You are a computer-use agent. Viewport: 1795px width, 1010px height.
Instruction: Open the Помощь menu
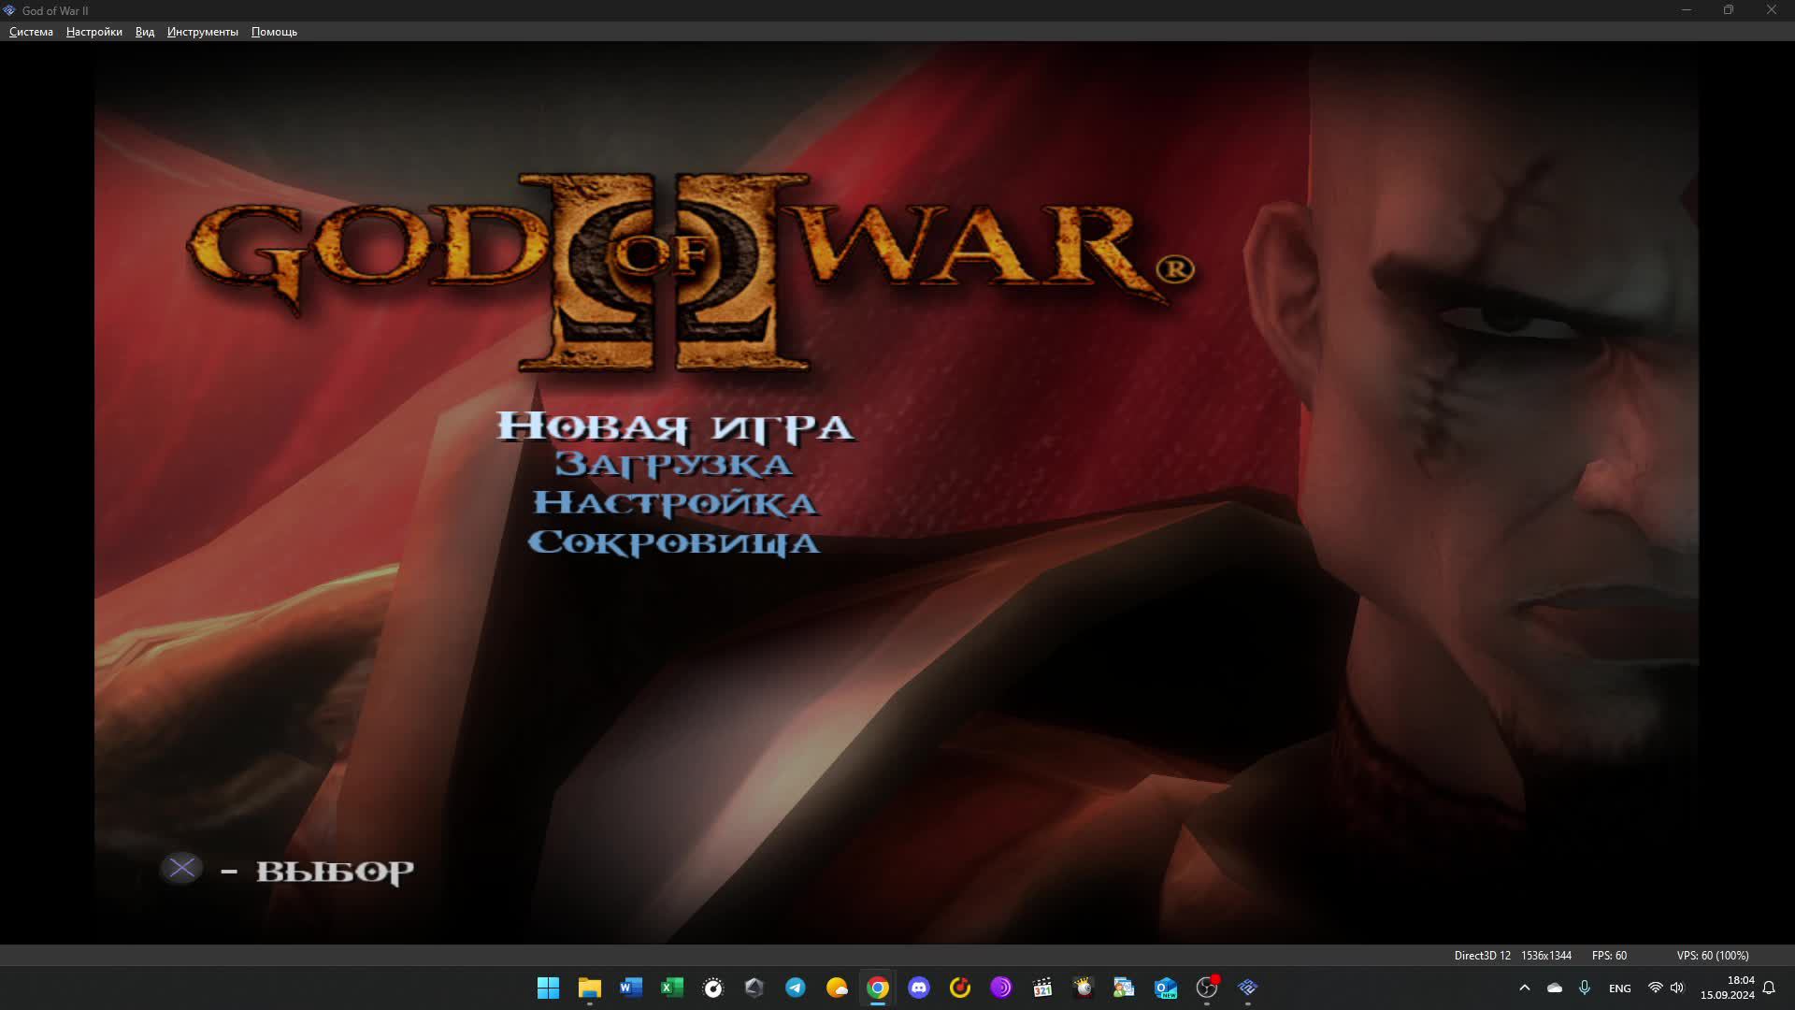pos(274,32)
